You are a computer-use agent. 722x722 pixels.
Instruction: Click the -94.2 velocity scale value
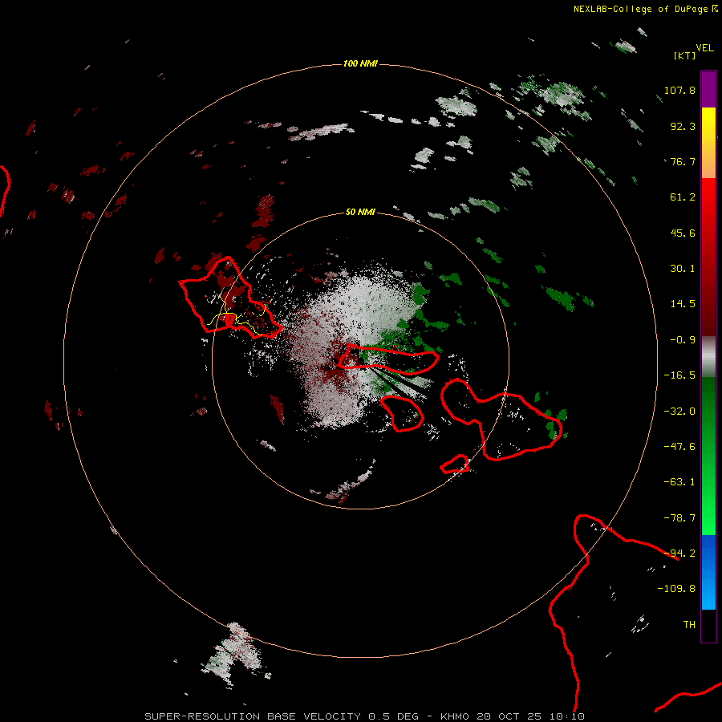point(679,554)
